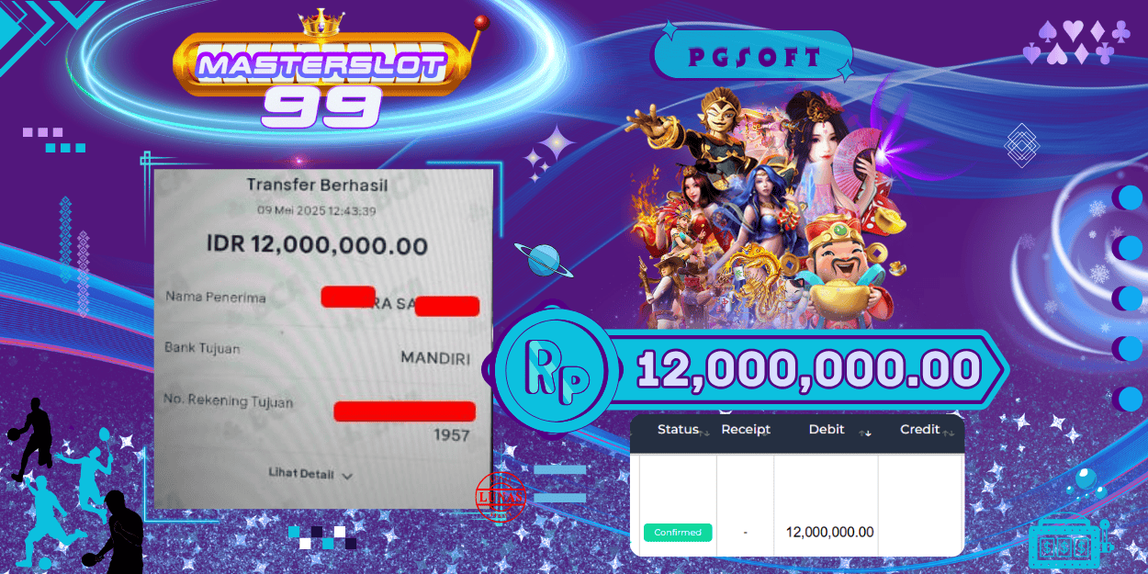Screen dimensions: 1148x574
Task: Click the MasterSlot99 crown logo
Action: click(x=321, y=69)
